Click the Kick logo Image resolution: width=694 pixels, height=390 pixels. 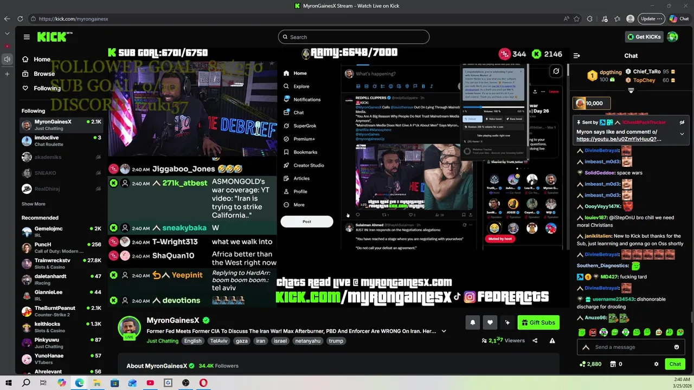pos(55,36)
